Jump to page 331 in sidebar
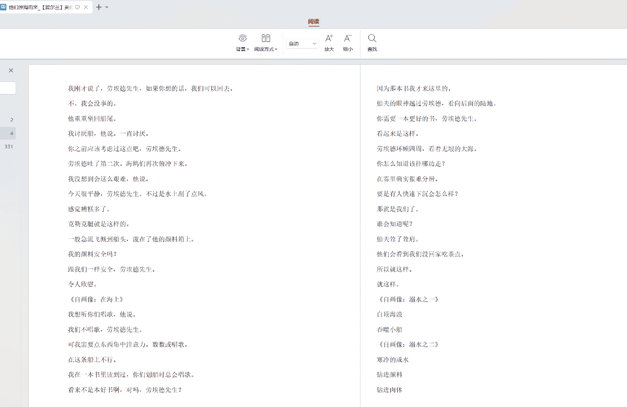Image resolution: width=627 pixels, height=407 pixels. tap(8, 147)
